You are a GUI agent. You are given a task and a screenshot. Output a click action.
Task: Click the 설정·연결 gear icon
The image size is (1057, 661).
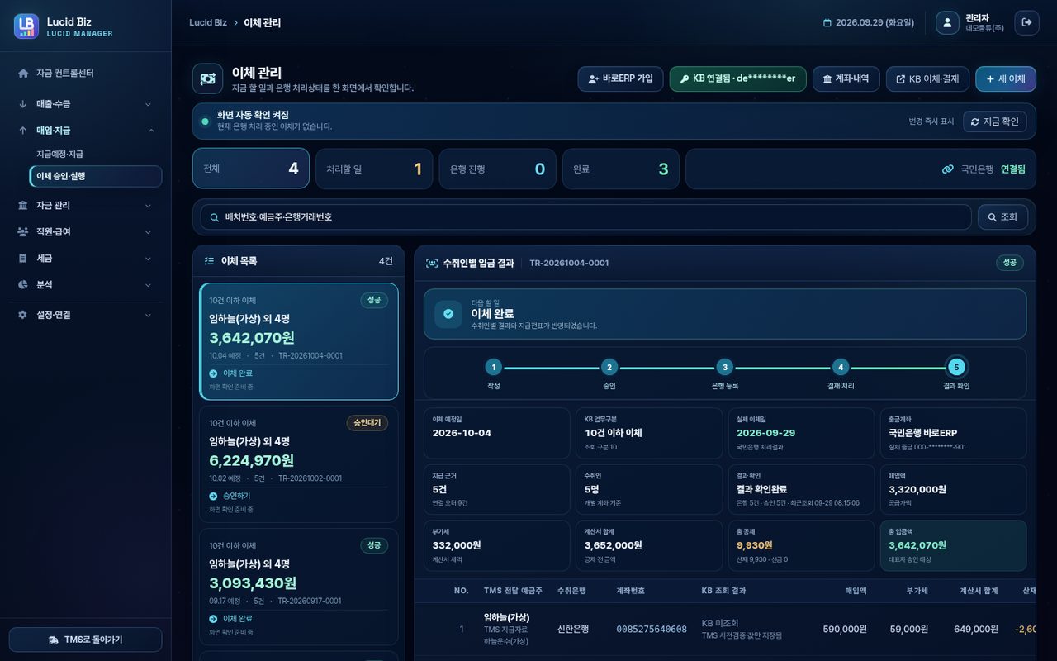click(23, 315)
